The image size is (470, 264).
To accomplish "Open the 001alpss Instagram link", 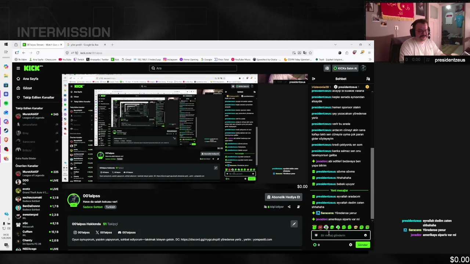I will point(82,232).
